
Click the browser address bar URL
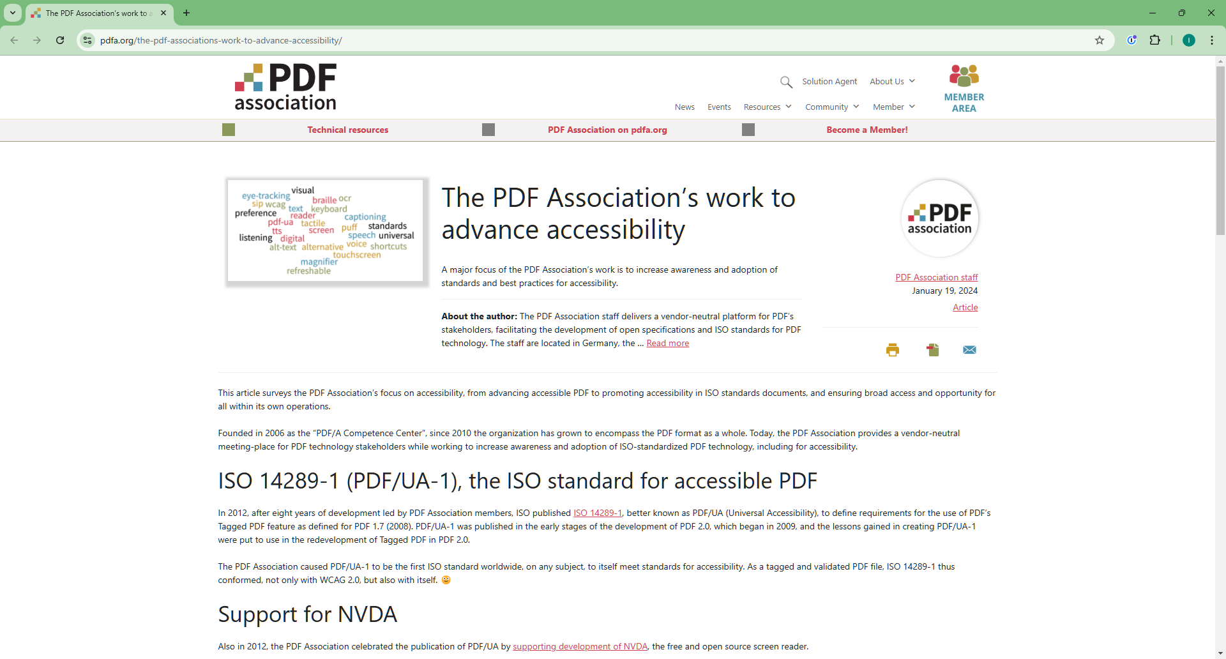(221, 40)
